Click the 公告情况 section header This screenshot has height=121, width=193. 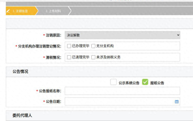(x=20, y=72)
